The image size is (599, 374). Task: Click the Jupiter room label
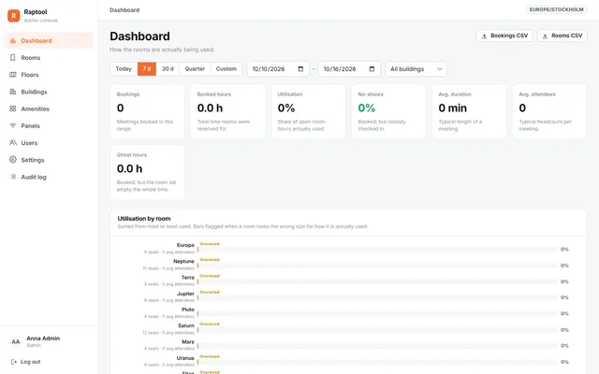185,294
